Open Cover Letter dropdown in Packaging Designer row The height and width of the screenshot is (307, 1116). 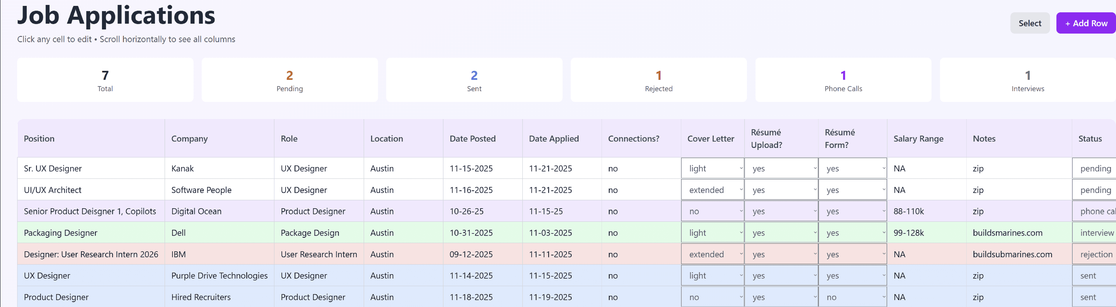[712, 233]
